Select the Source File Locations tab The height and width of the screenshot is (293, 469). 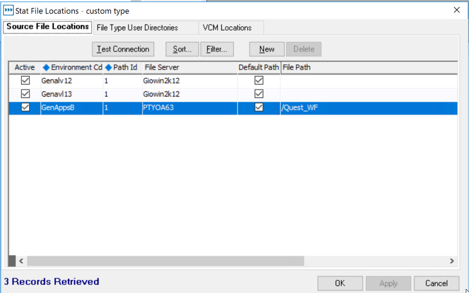[48, 27]
